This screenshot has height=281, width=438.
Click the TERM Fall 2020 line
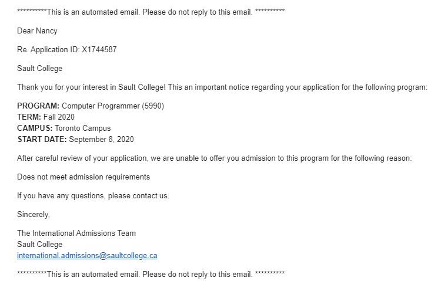(x=46, y=117)
